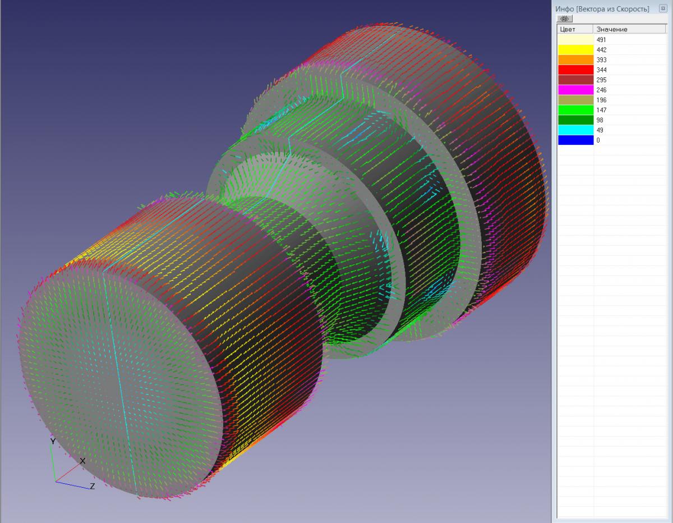Image resolution: width=673 pixels, height=523 pixels.
Task: Click the Цвет column header
Action: (x=575, y=29)
